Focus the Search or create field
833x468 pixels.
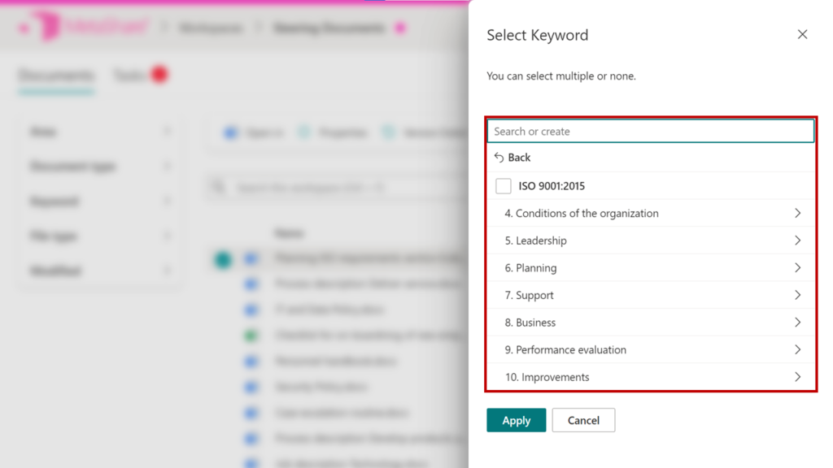click(x=650, y=132)
